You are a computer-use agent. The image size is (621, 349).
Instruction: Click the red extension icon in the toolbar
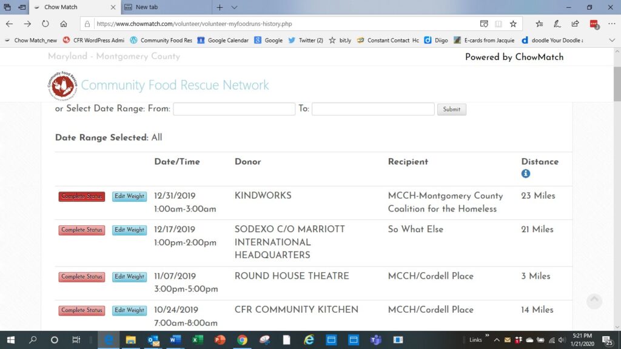click(x=594, y=24)
